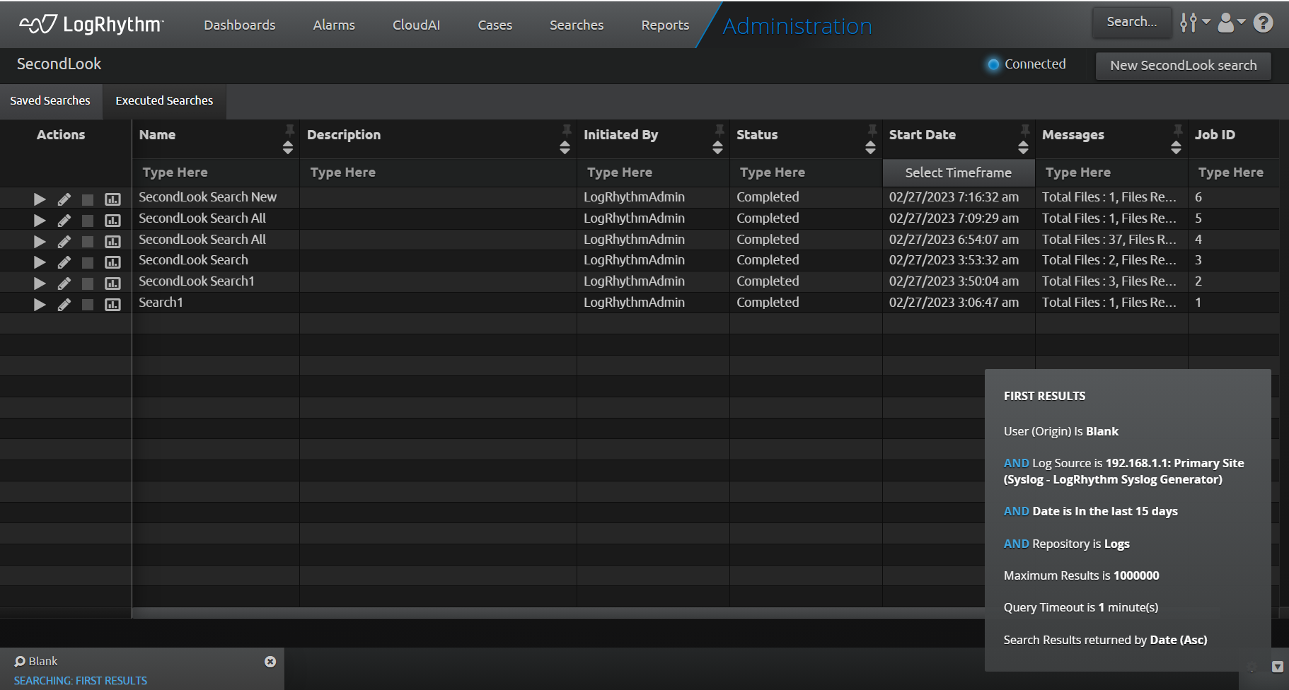Click New SecondLook search button
The height and width of the screenshot is (690, 1289).
point(1183,65)
